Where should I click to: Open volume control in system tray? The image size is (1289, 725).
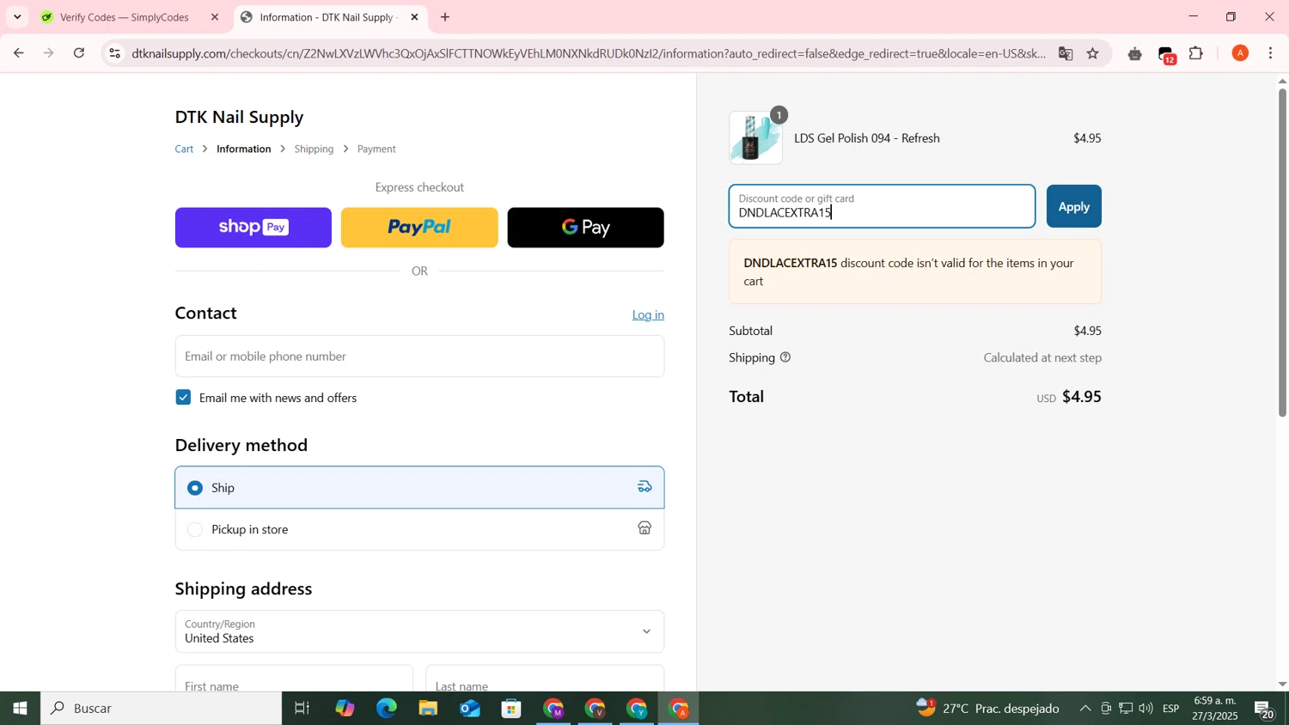pyautogui.click(x=1145, y=709)
